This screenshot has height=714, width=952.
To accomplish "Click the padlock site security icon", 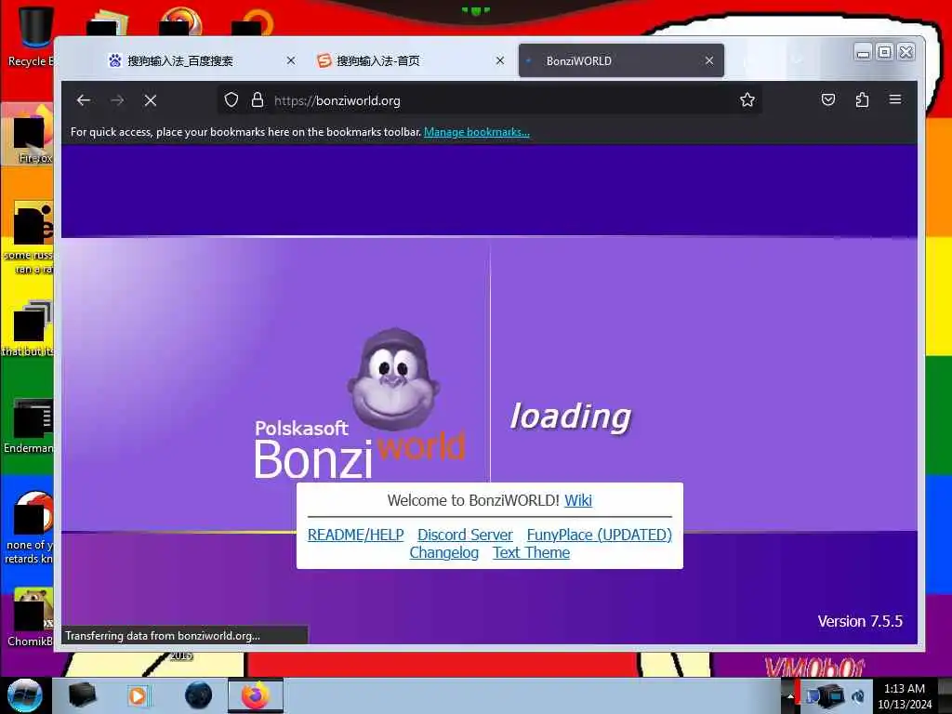I will tap(258, 100).
